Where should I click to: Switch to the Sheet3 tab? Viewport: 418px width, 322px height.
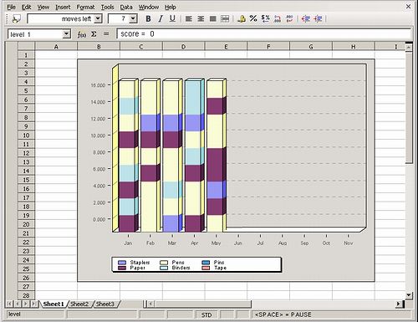click(105, 304)
